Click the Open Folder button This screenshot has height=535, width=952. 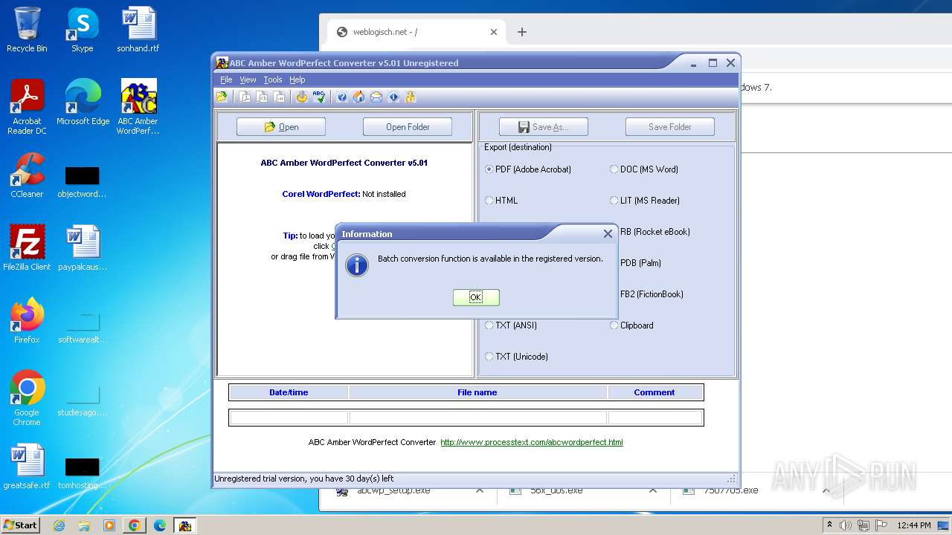408,127
